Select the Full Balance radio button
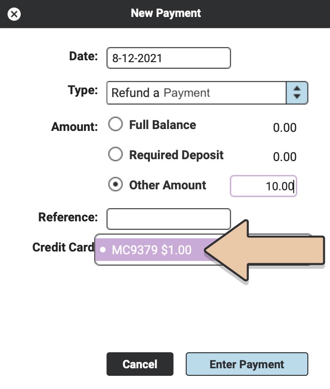Screen dimensions: 330x389 [115, 125]
